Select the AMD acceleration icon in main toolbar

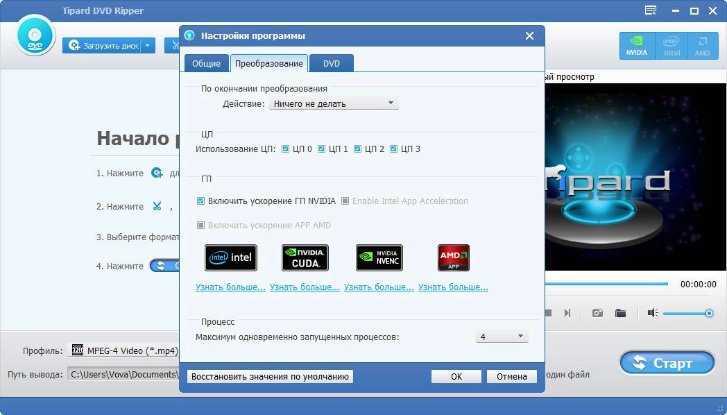pos(702,45)
